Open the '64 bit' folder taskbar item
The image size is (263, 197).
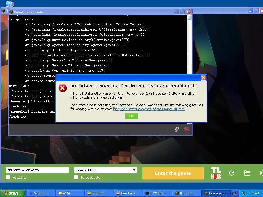[70, 193]
